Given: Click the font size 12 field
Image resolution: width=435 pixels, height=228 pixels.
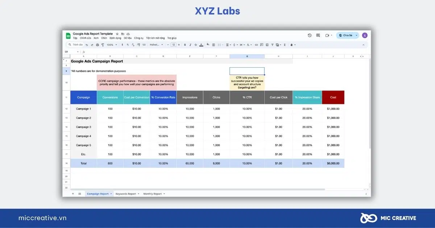Looking at the screenshot, I should pos(173,45).
